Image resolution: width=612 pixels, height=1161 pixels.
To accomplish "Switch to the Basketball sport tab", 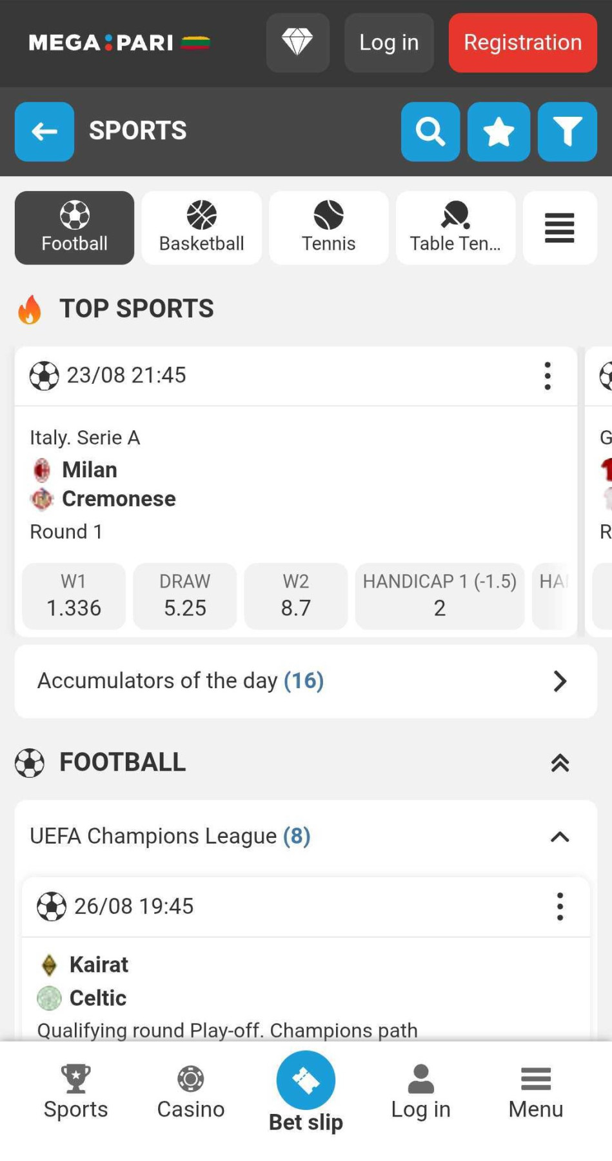I will pos(202,228).
